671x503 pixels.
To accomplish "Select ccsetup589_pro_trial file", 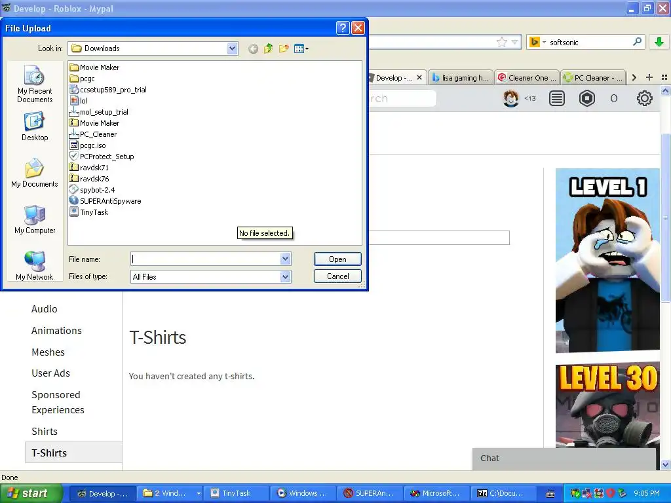I will coord(108,90).
